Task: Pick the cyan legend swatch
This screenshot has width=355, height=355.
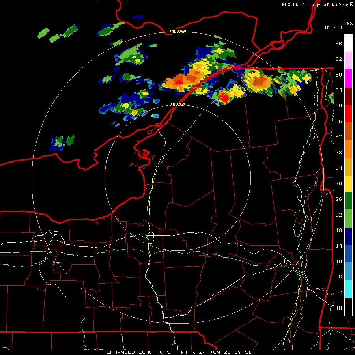Action: (x=348, y=289)
